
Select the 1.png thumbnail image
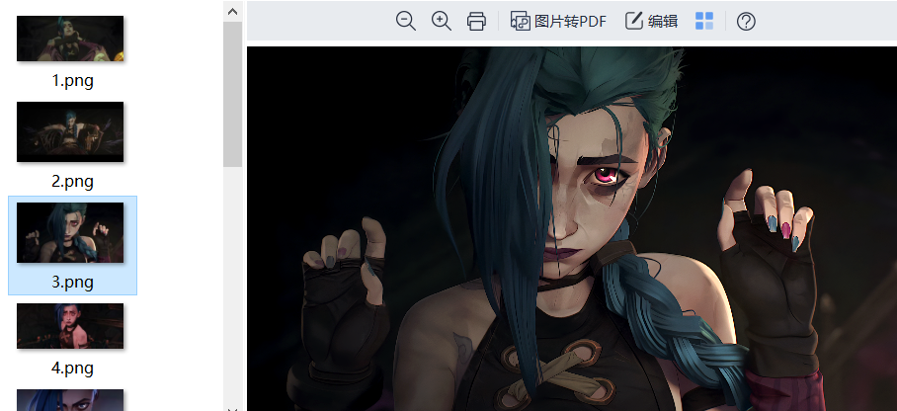(70, 39)
